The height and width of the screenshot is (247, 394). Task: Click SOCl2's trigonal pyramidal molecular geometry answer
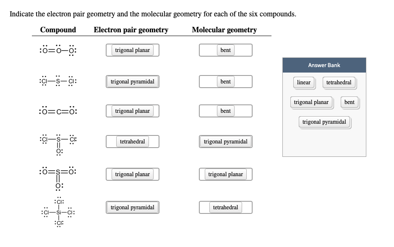tap(225, 141)
